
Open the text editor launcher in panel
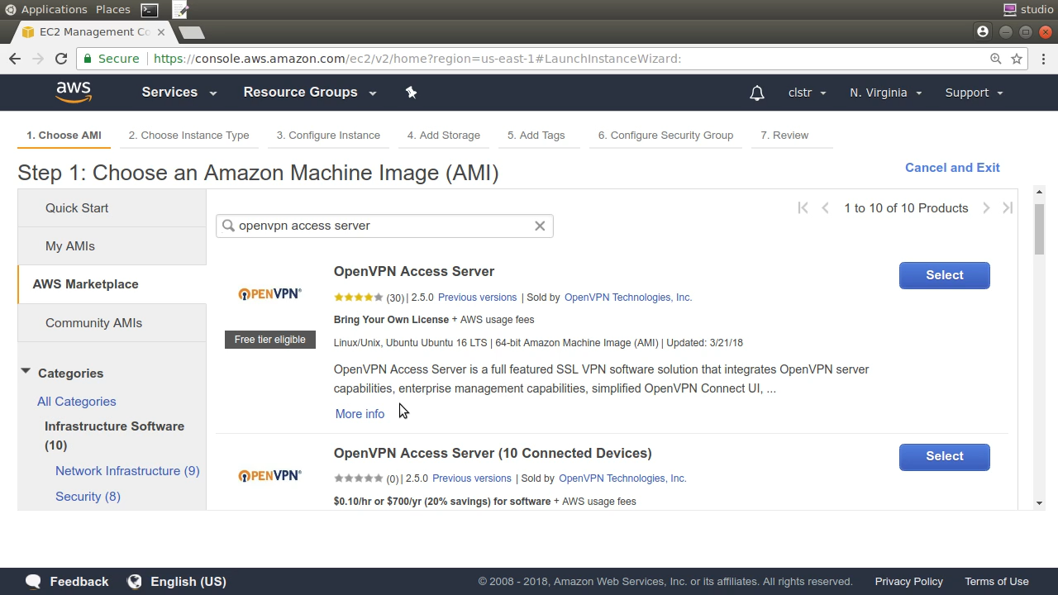[x=180, y=10]
